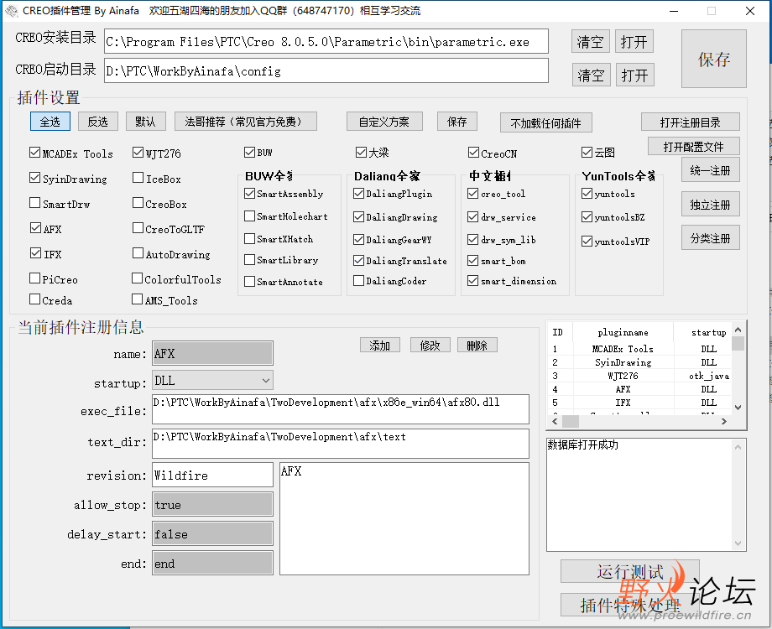
Task: Toggle the AFX plugin checkbox
Action: point(35,228)
